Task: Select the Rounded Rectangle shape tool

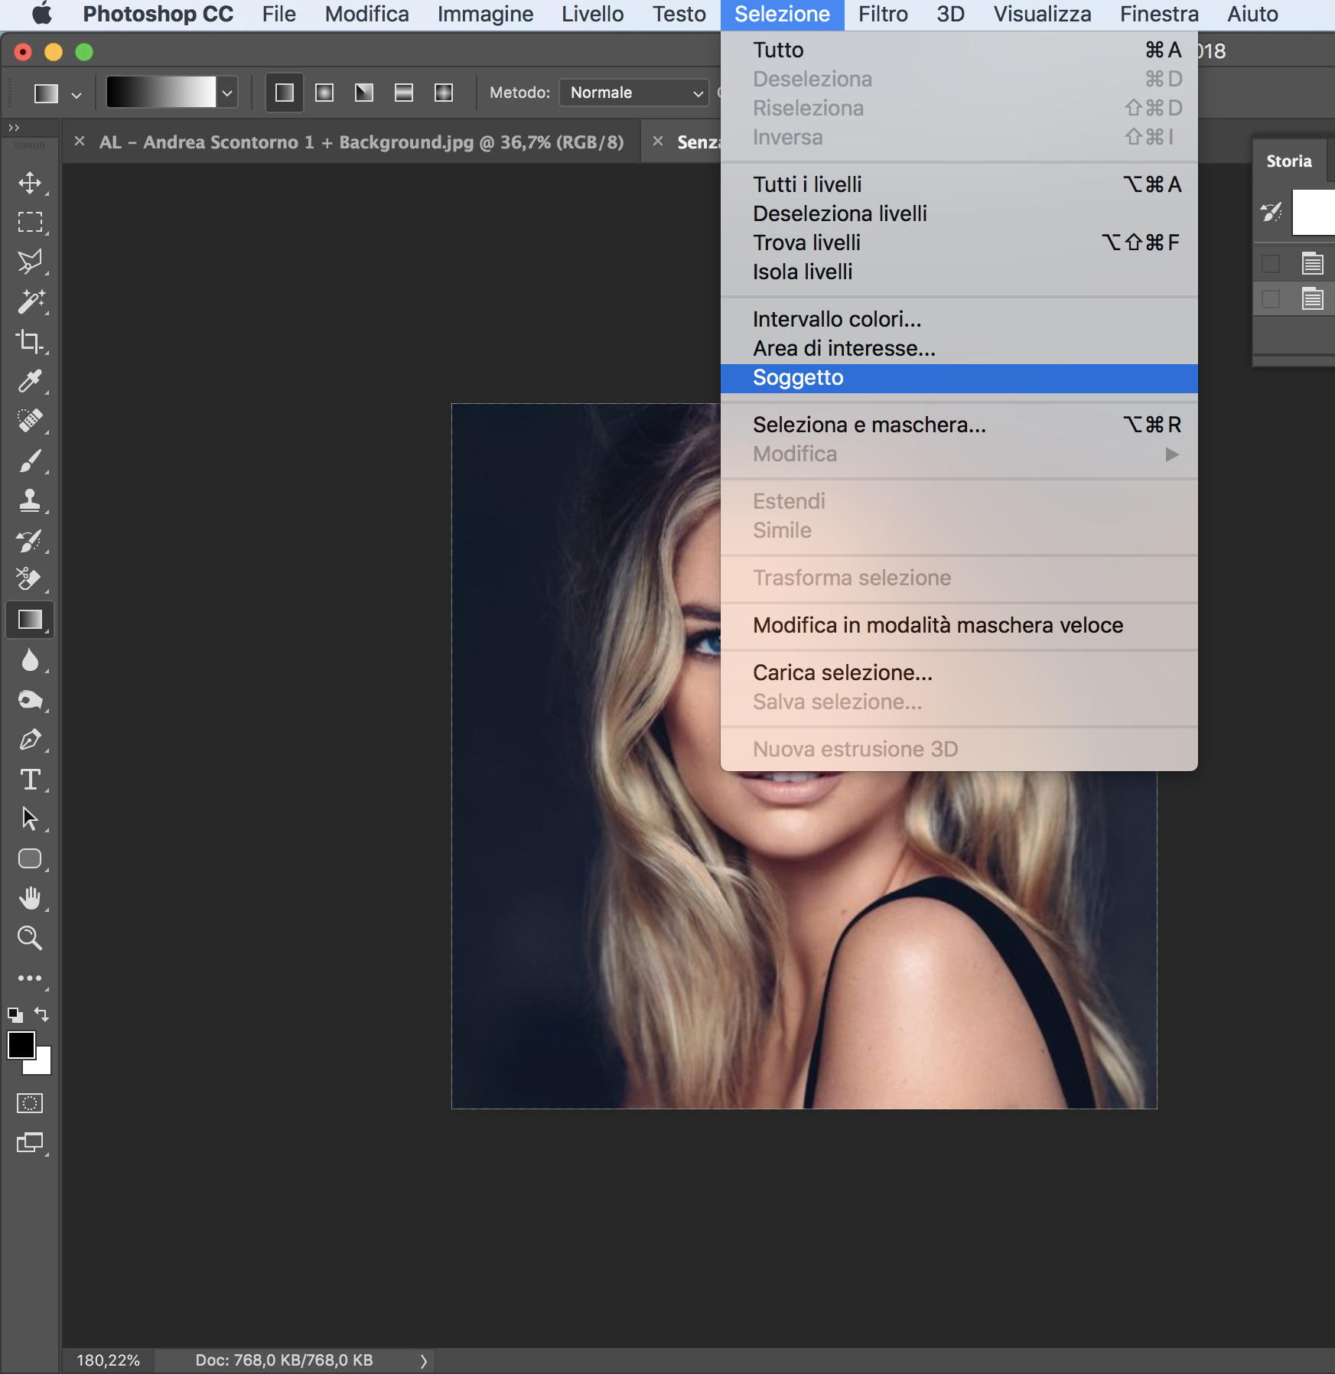Action: [x=30, y=858]
